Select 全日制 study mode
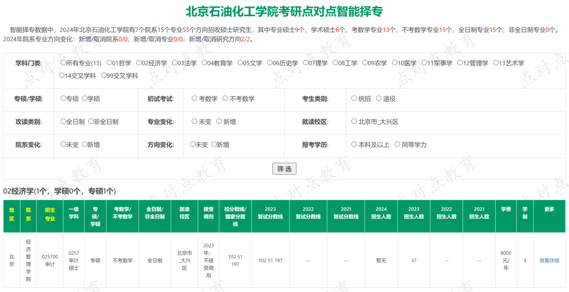This screenshot has height=292, width=569. [x=63, y=122]
